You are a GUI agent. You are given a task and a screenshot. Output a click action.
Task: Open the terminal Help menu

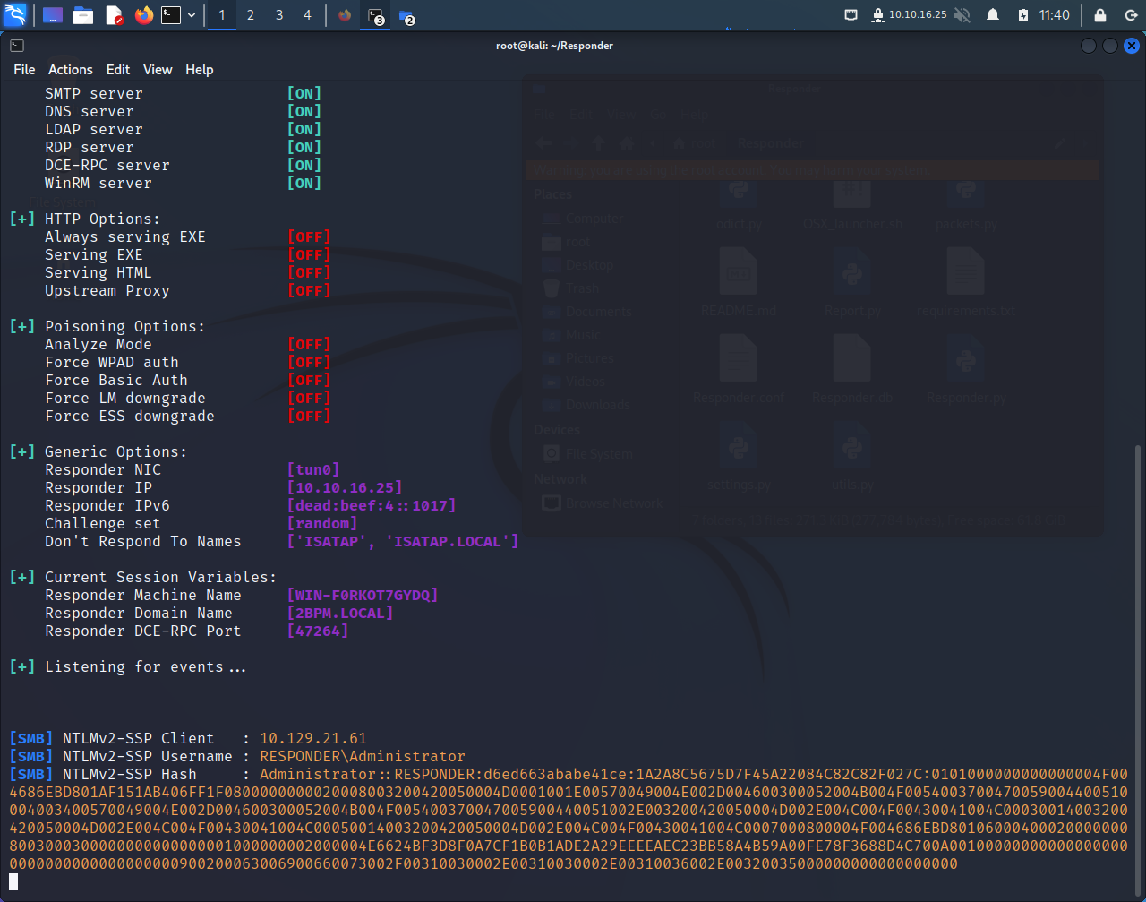(x=200, y=70)
